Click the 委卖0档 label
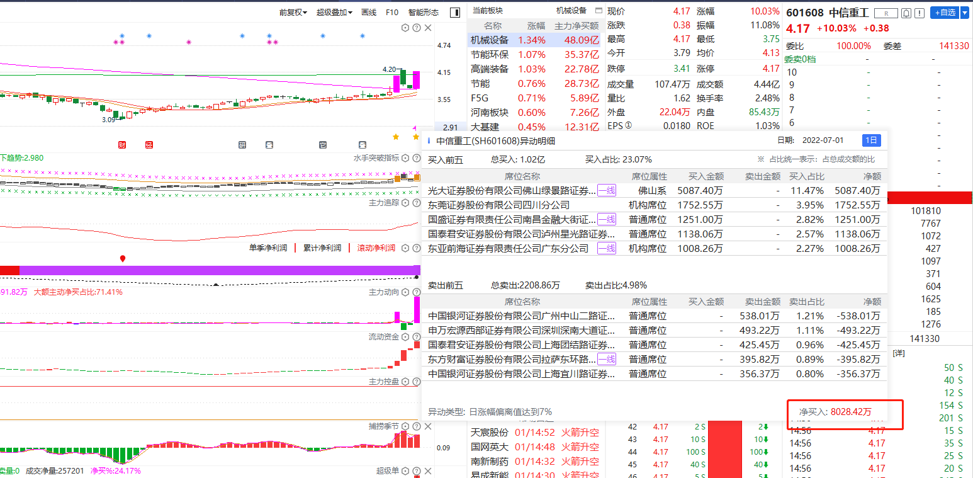The height and width of the screenshot is (478, 973). (800, 59)
